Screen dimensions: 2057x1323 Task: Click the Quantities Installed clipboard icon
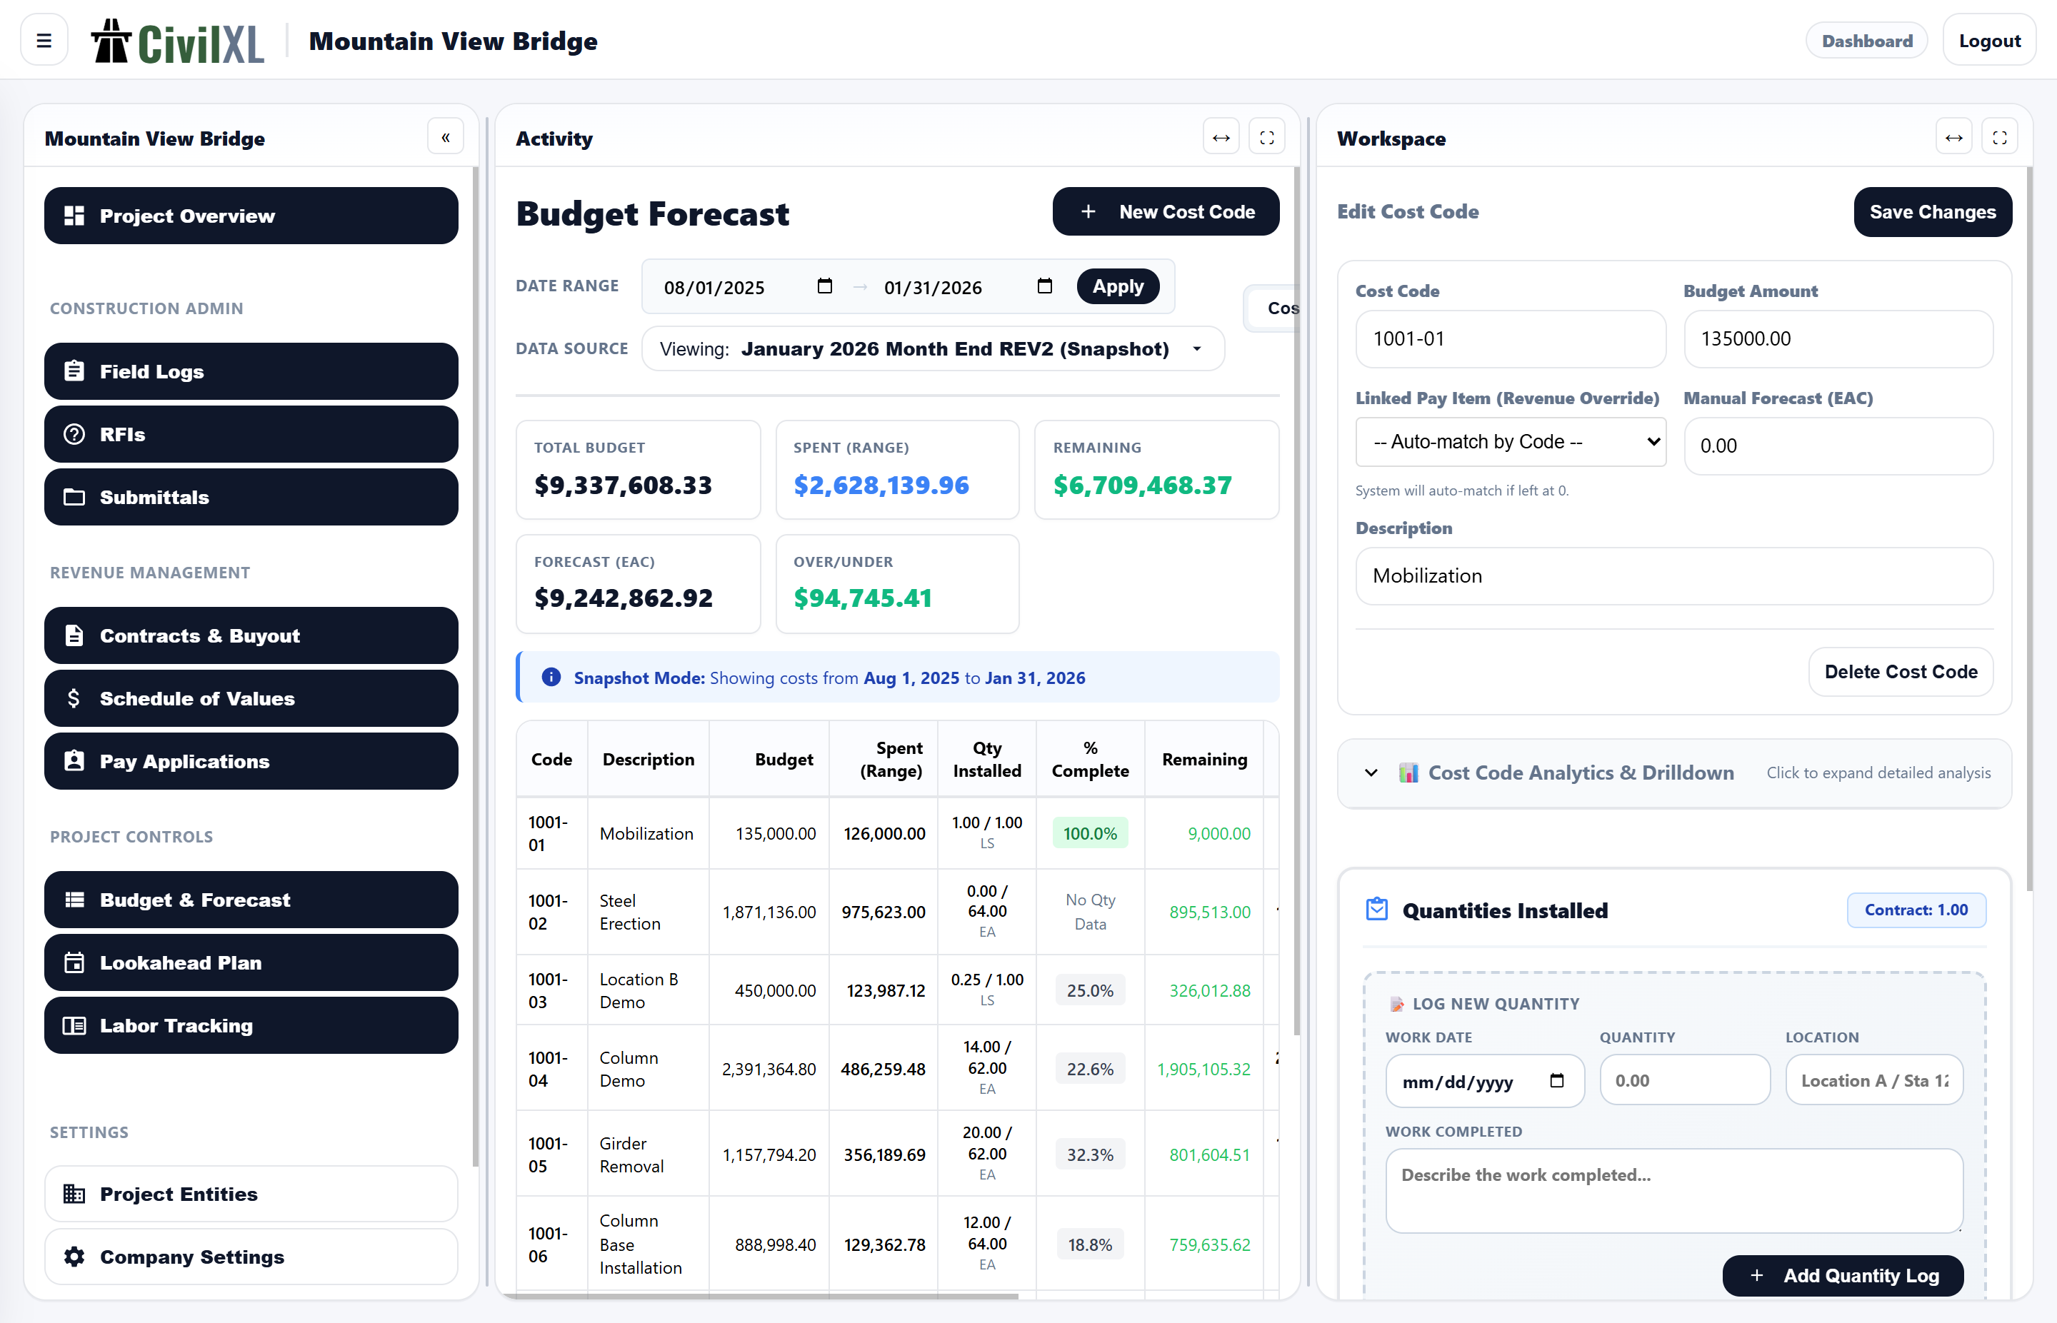point(1376,909)
